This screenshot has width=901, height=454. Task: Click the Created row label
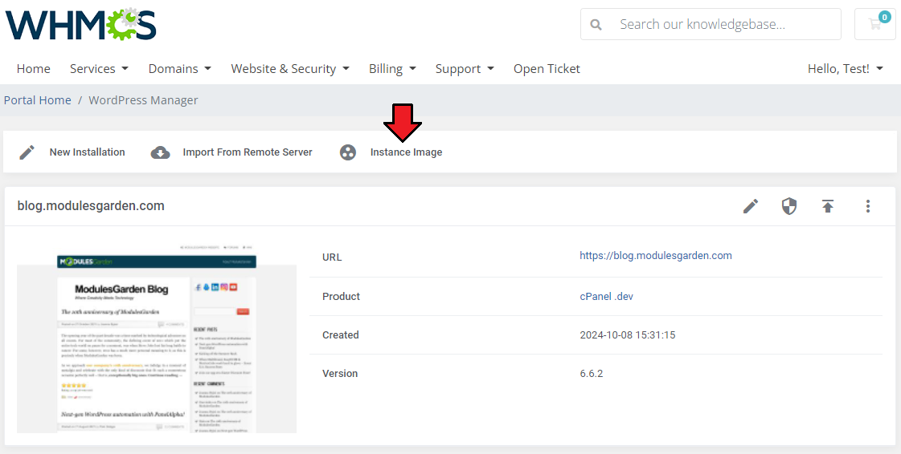click(340, 334)
